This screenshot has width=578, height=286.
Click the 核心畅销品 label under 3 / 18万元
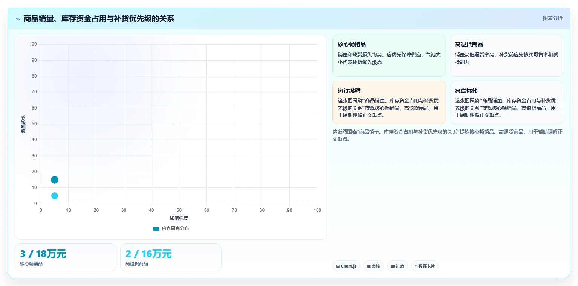click(31, 264)
